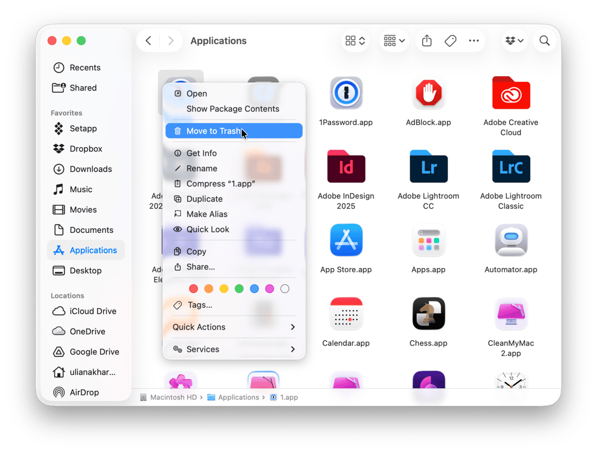597x453 pixels.
Task: Open Documents in the sidebar
Action: click(86, 230)
